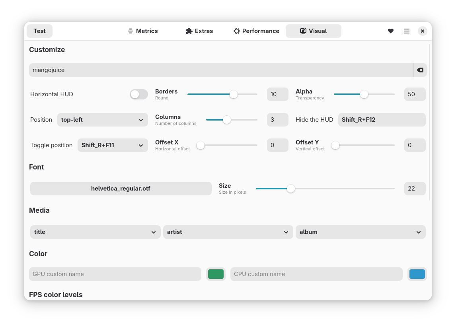Image resolution: width=456 pixels, height=327 pixels.
Task: Expand the Media album dropdown
Action: [361, 232]
